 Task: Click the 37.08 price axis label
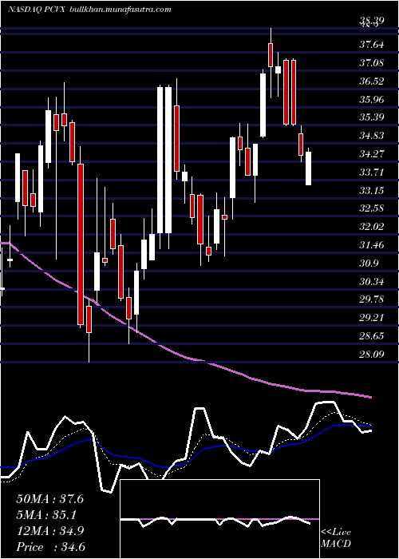tap(372, 63)
